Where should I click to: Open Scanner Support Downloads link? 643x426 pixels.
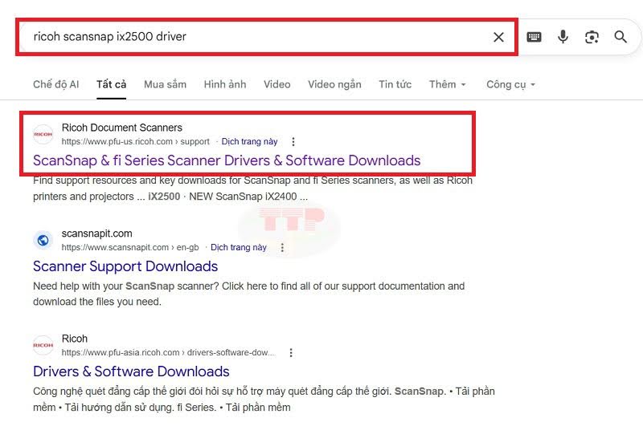coord(125,266)
